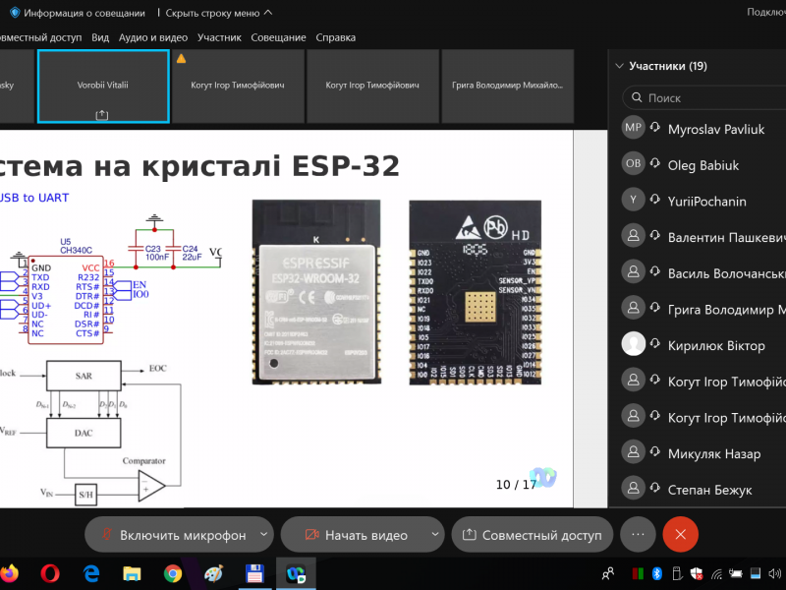Open the Аудио и видео menu
This screenshot has height=590, width=786.
152,37
